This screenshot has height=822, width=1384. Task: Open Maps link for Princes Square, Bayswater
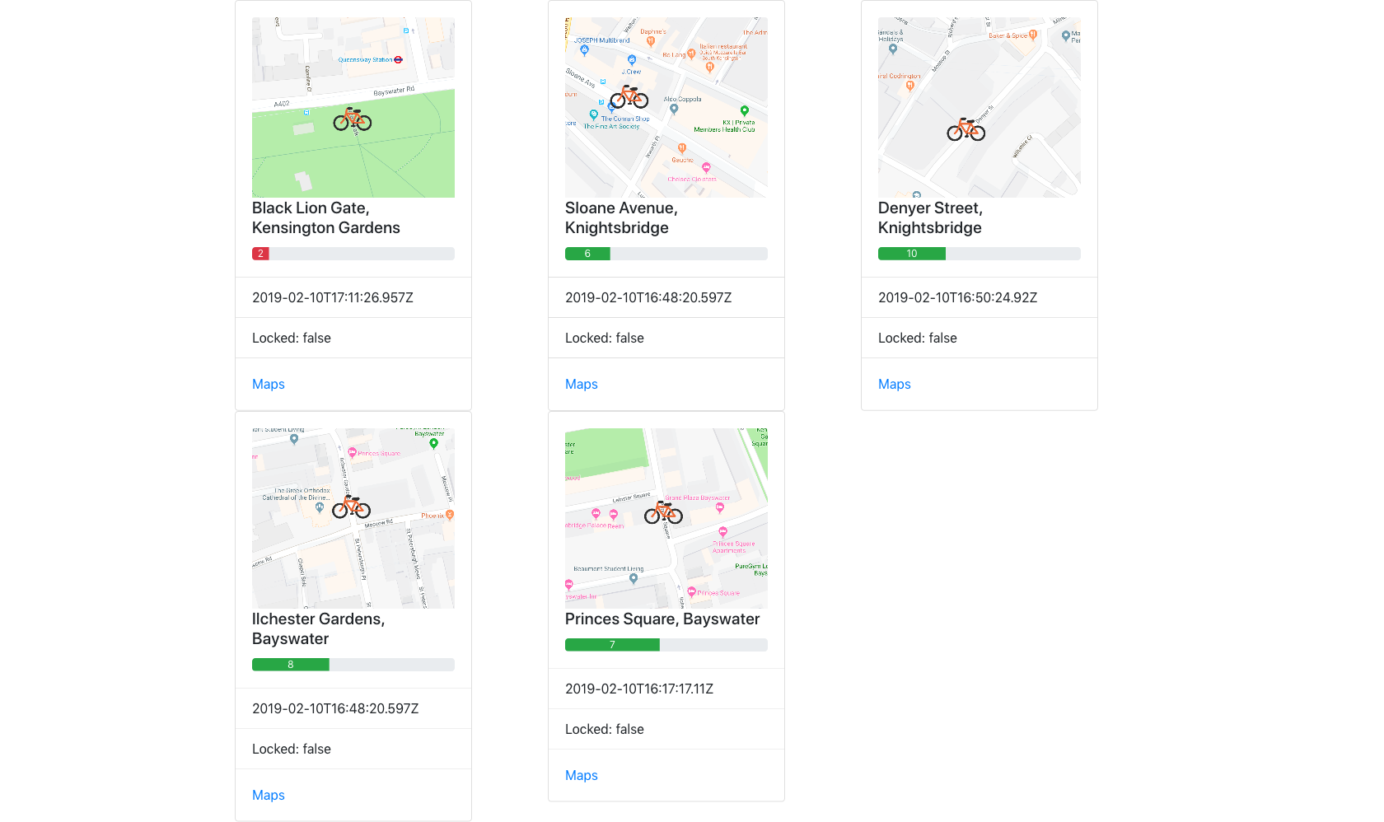click(582, 775)
